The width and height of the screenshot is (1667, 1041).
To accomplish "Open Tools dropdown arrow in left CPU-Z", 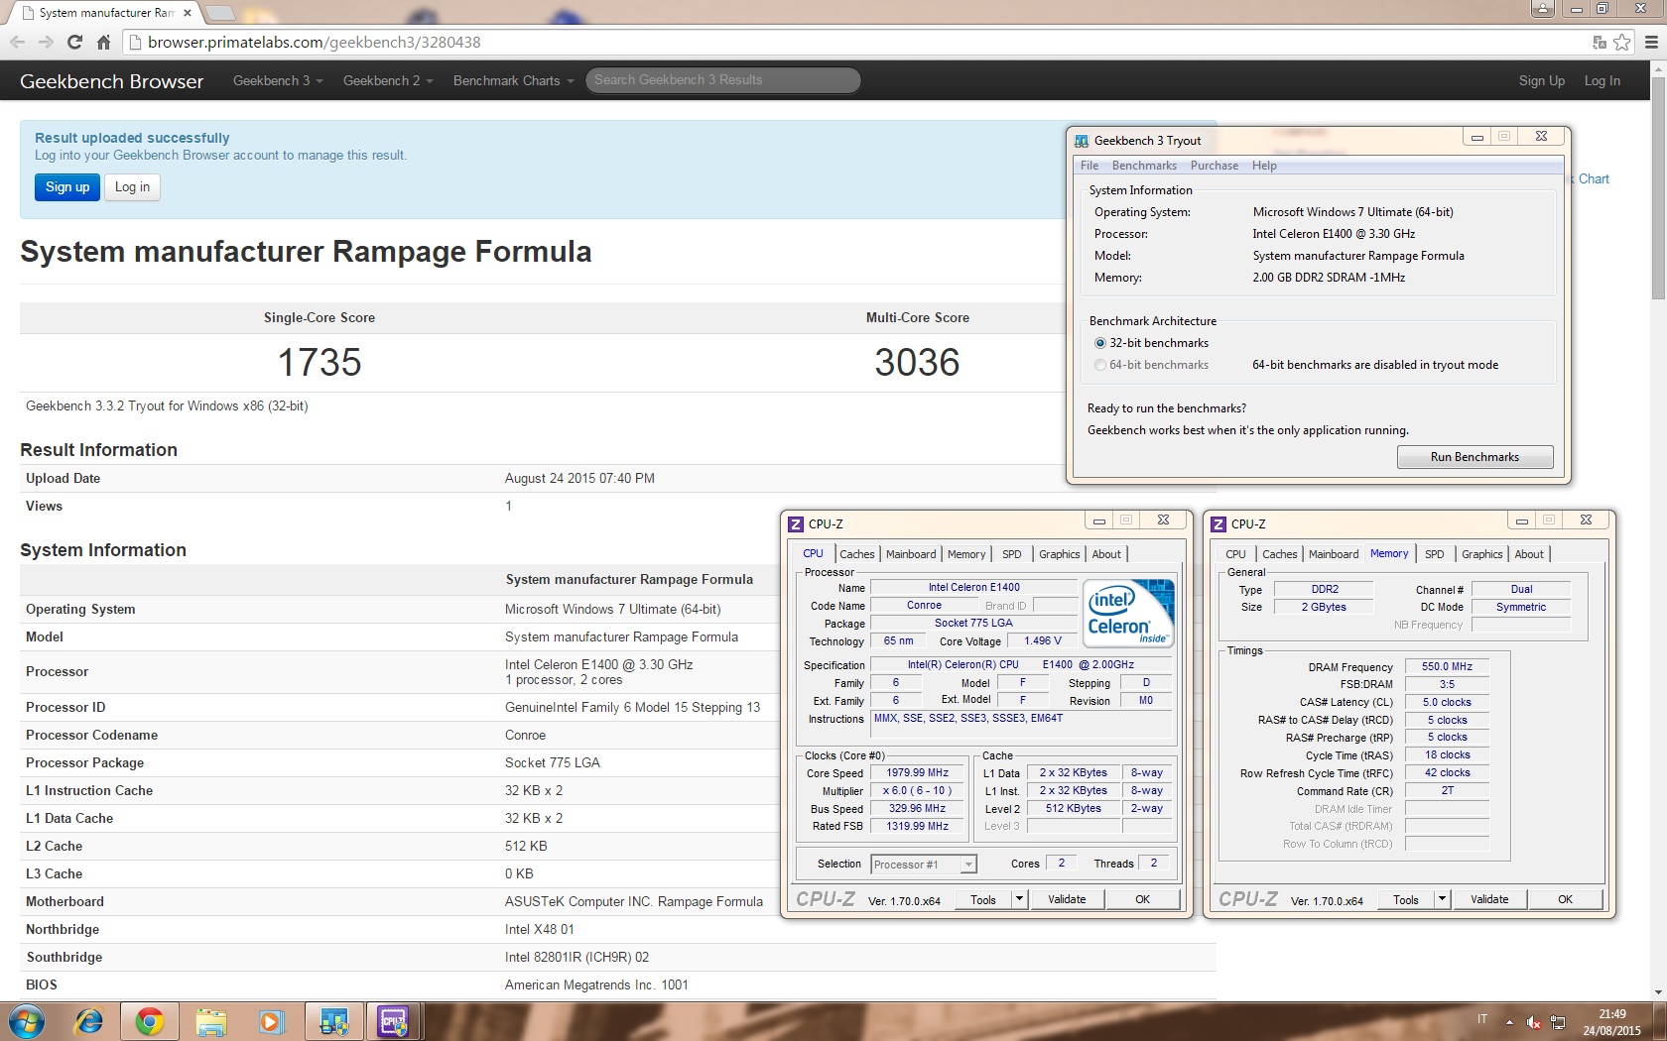I will coord(1019,899).
